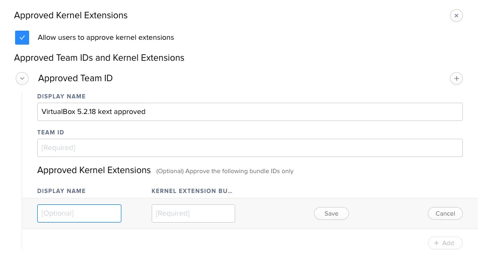Focus the required Kernel Extension bundle ID field
Screen dimensions: 478x257
193,213
